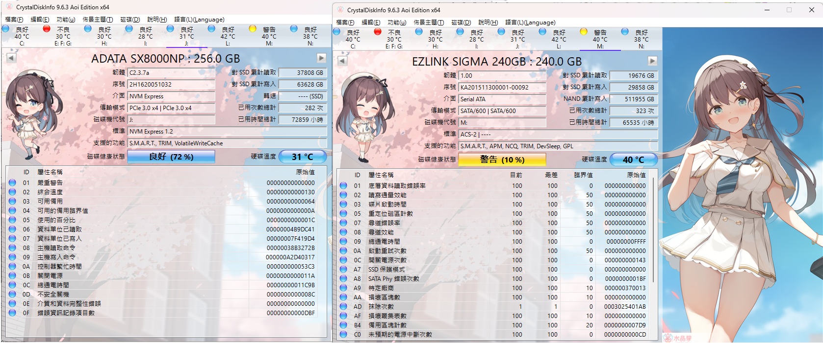
Task: Select the yellow warning M: disk in ADATA window
Action: [x=268, y=36]
